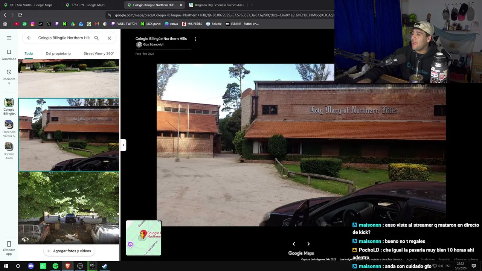Open the MIS REDES bookmark
This screenshot has width=482, height=271.
tap(192, 24)
